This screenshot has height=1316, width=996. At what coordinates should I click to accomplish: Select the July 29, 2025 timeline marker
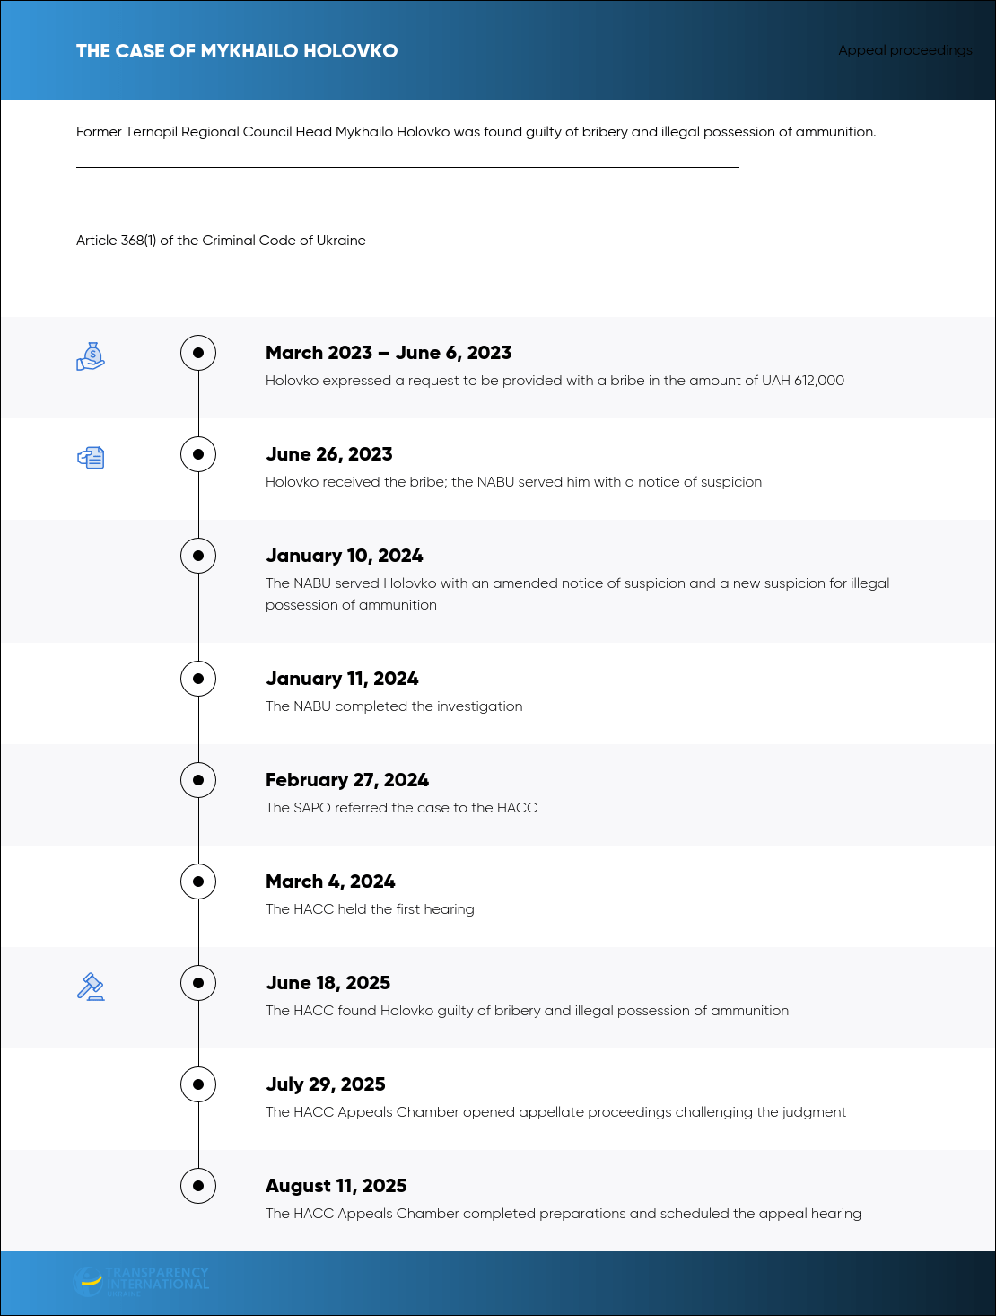(x=198, y=1084)
